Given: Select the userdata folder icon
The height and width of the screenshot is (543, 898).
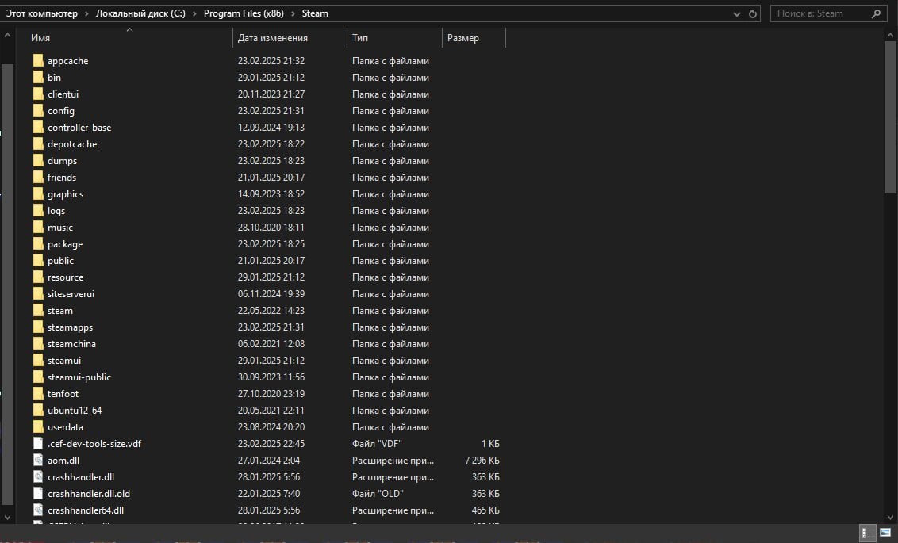Looking at the screenshot, I should pyautogui.click(x=38, y=426).
